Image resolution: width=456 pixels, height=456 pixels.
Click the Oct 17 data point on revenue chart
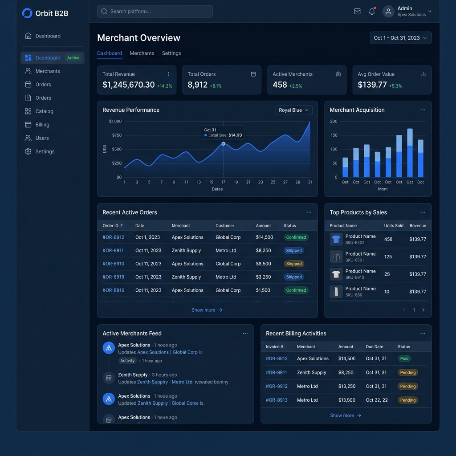click(x=224, y=144)
